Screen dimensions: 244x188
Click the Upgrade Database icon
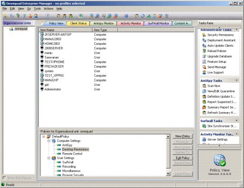pyautogui.click(x=204, y=56)
